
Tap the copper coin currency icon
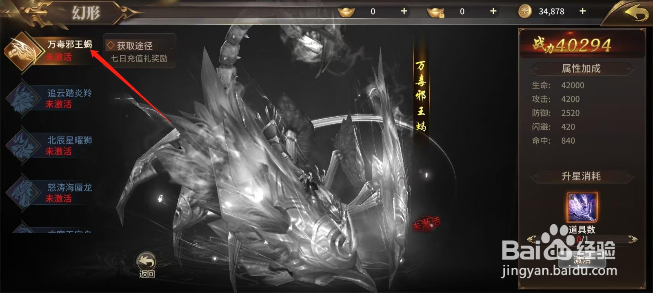click(525, 12)
